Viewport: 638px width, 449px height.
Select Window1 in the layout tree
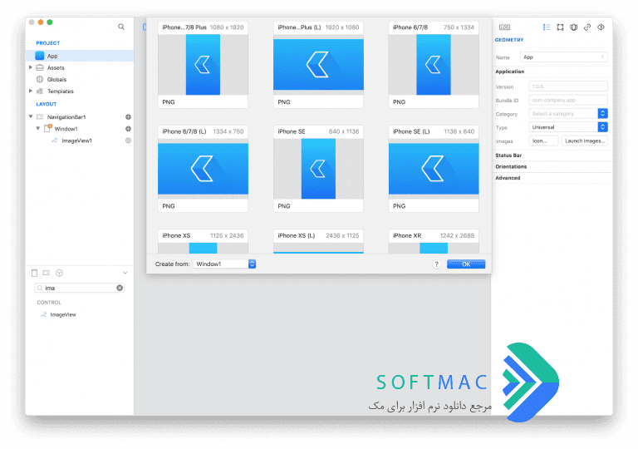coord(66,129)
